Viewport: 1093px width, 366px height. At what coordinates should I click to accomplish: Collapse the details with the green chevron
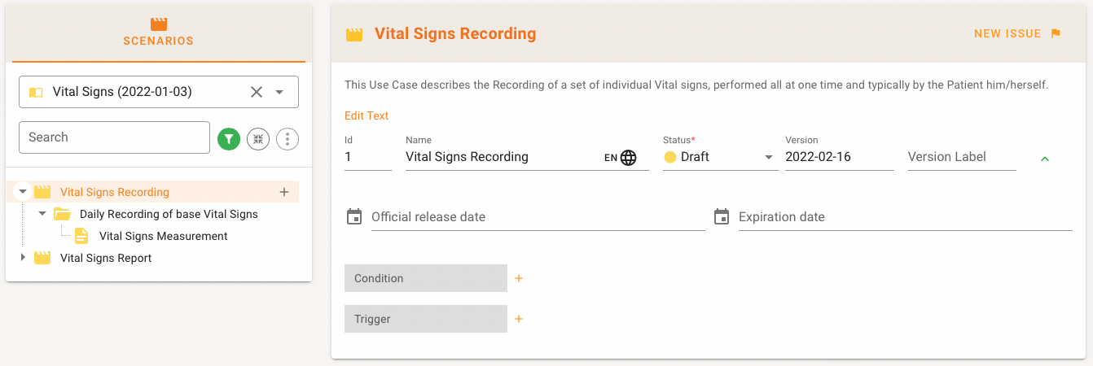click(x=1045, y=159)
